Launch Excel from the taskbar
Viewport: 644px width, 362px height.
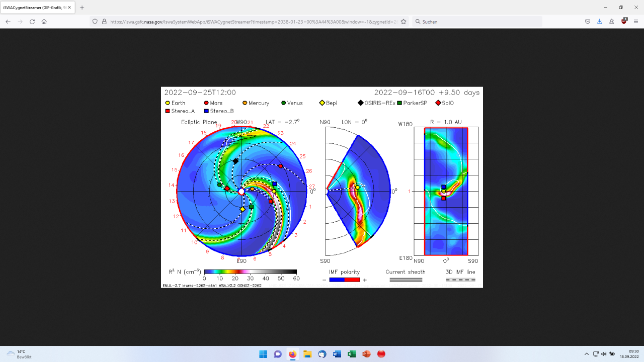(x=352, y=354)
